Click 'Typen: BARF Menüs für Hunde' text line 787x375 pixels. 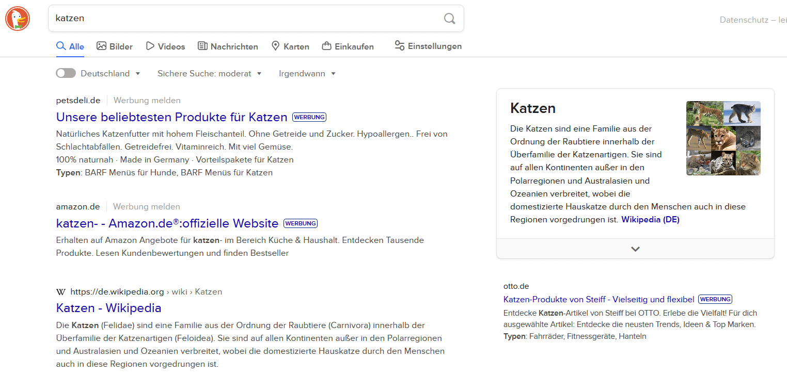[164, 173]
